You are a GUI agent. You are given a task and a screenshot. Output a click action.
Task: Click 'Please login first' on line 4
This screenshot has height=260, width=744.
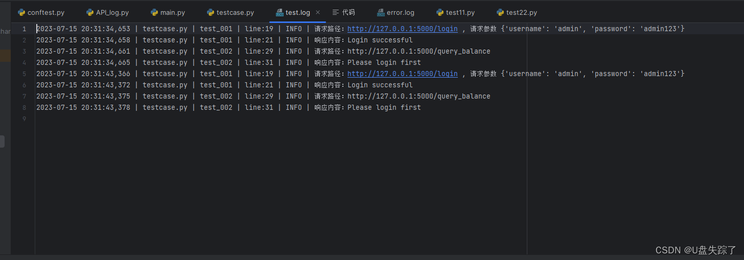[x=384, y=63]
